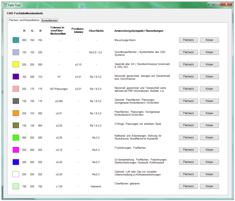Select the Flächen- und Körperfarben tab
This screenshot has height=201, width=235.
click(x=24, y=20)
